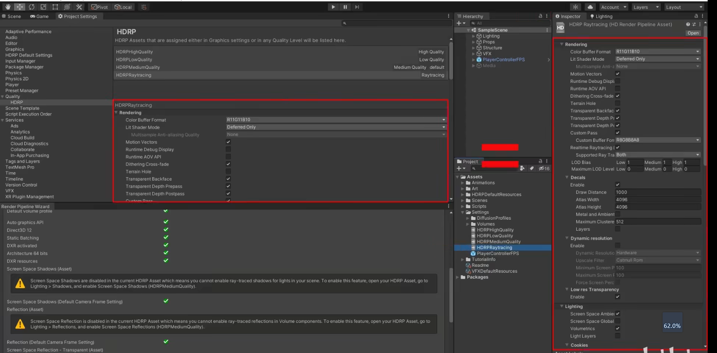Select the Move tool in the toolbar

[x=20, y=7]
